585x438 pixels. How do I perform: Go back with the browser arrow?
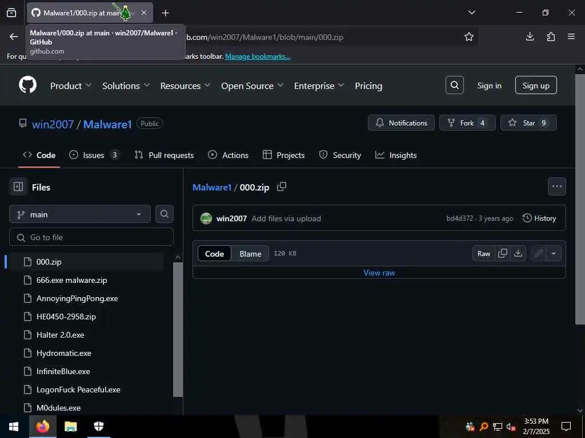point(14,36)
